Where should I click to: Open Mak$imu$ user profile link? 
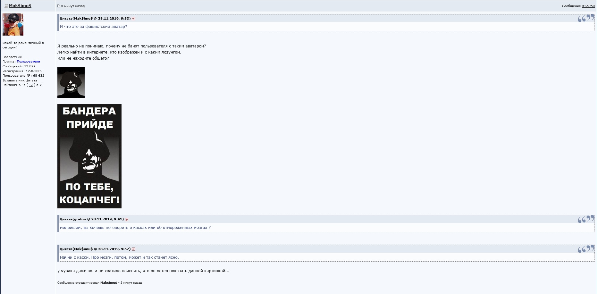click(20, 6)
